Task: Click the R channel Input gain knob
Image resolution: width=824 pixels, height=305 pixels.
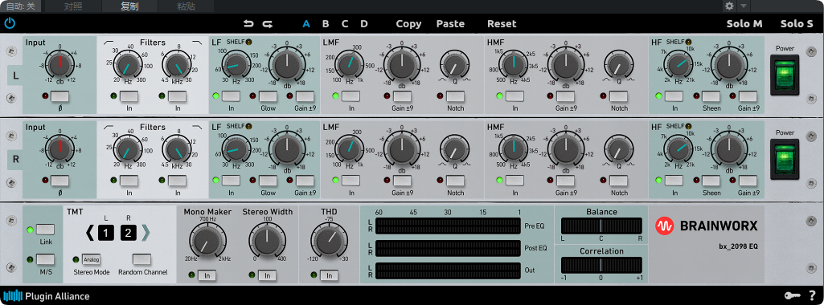Action: (60, 150)
